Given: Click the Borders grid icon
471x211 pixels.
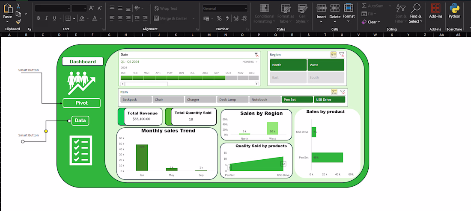Looking at the screenshot, I should tap(68, 18).
